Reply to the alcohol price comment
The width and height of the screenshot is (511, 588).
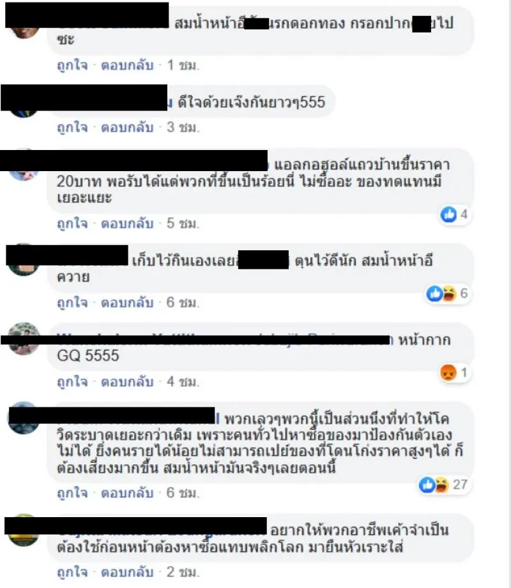[x=127, y=223]
